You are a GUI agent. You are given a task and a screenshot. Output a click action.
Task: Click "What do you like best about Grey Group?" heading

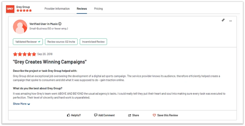38,88
